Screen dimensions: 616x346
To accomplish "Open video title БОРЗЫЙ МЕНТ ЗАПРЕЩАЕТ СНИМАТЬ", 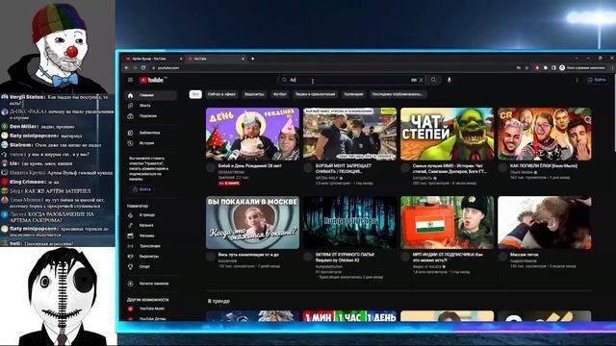I will pyautogui.click(x=345, y=169).
